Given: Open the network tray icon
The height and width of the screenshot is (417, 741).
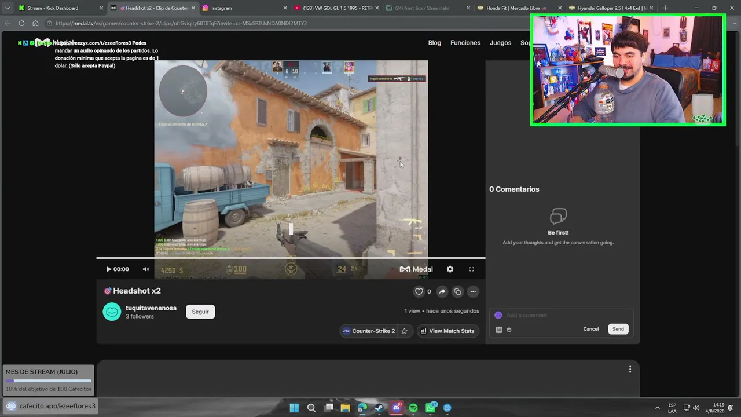Looking at the screenshot, I should pos(687,408).
